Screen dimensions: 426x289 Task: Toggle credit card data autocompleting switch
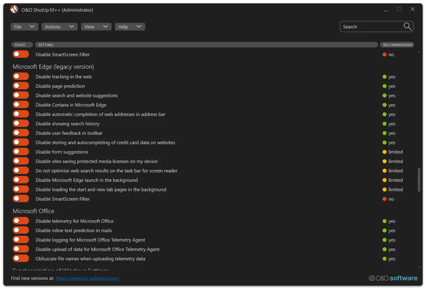21,142
